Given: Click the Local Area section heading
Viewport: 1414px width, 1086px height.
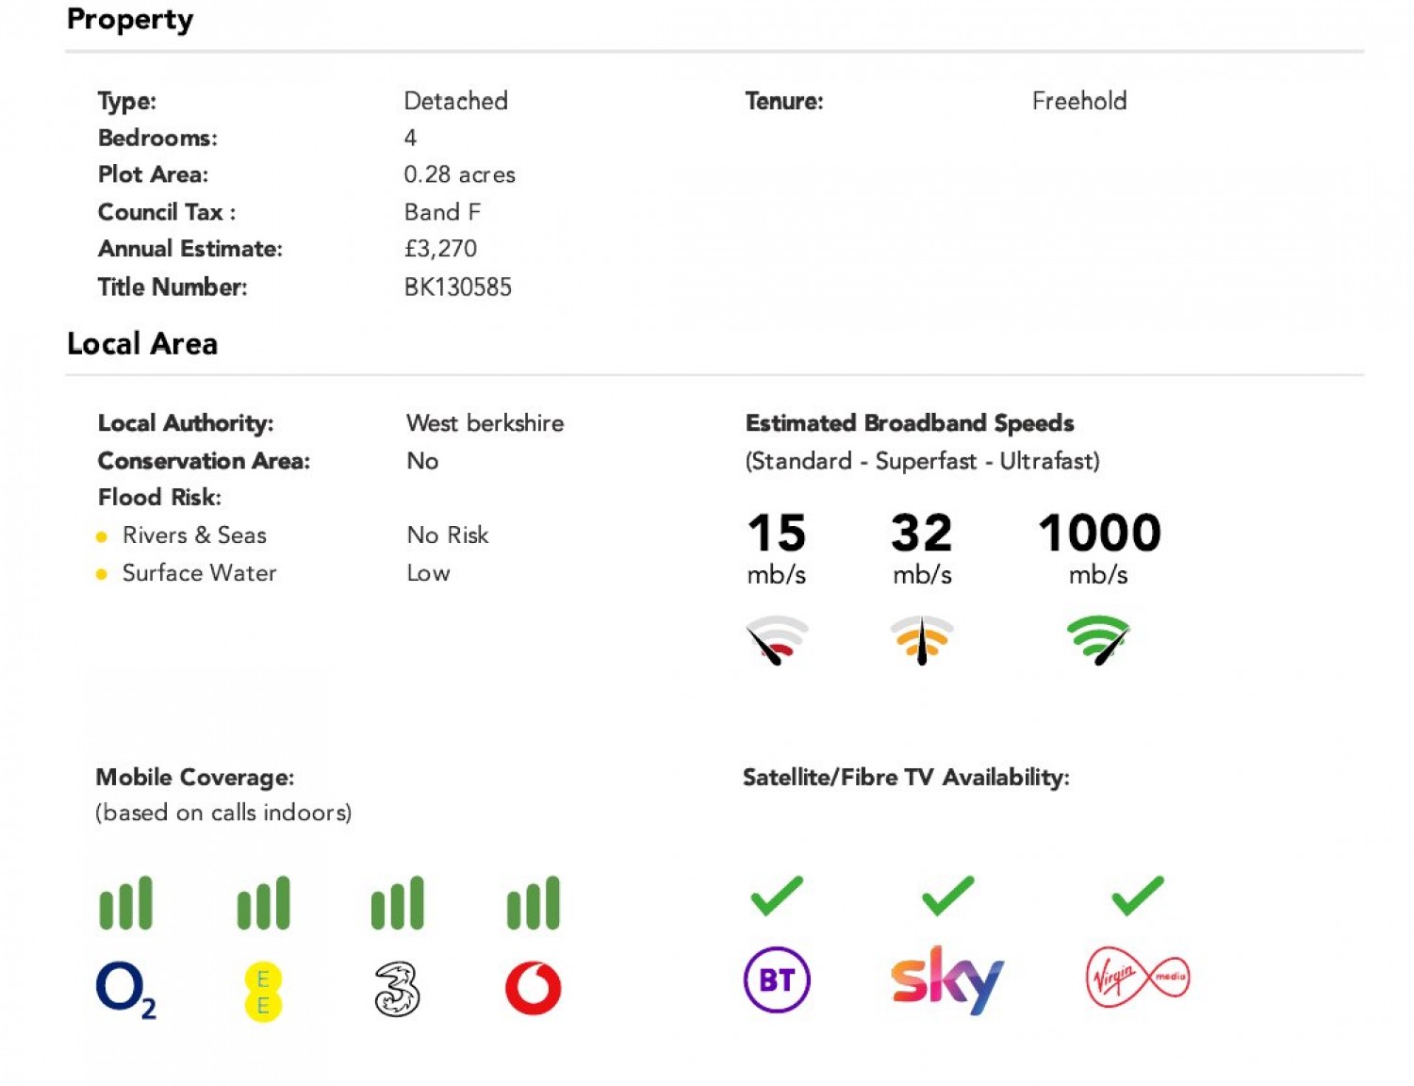Looking at the screenshot, I should 142,344.
